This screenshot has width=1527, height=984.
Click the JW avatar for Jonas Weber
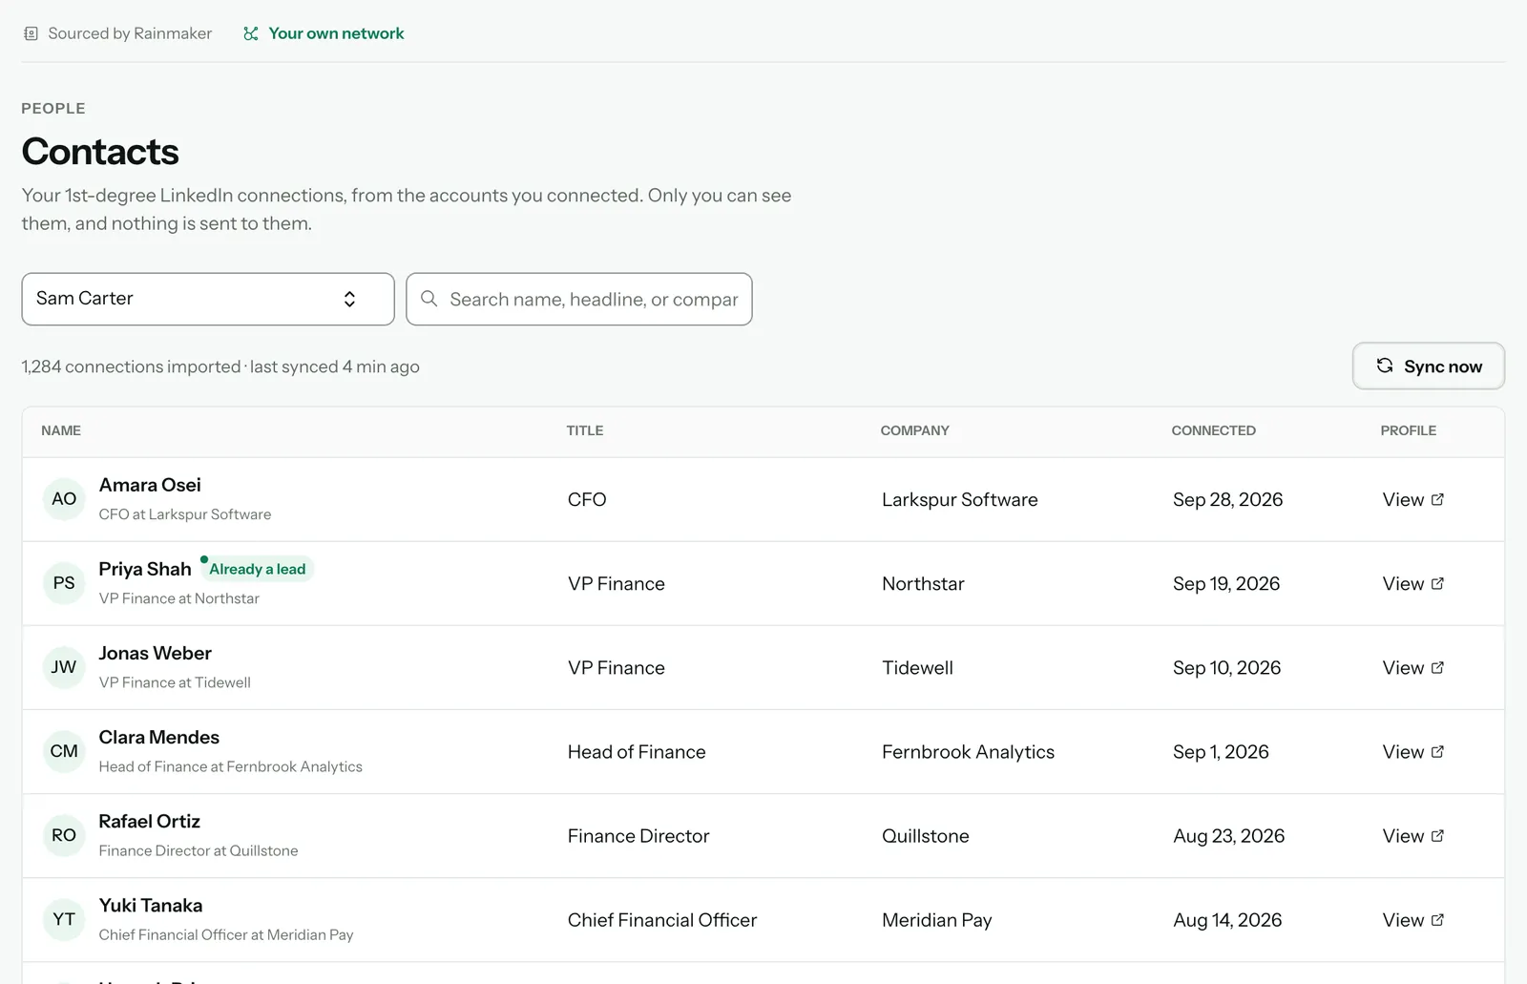click(x=64, y=667)
